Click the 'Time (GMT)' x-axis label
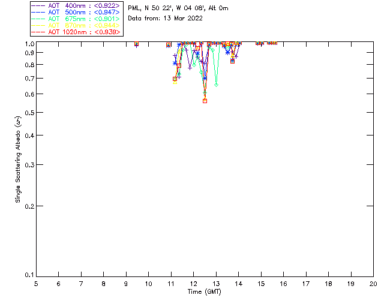384x307 pixels. (x=204, y=292)
